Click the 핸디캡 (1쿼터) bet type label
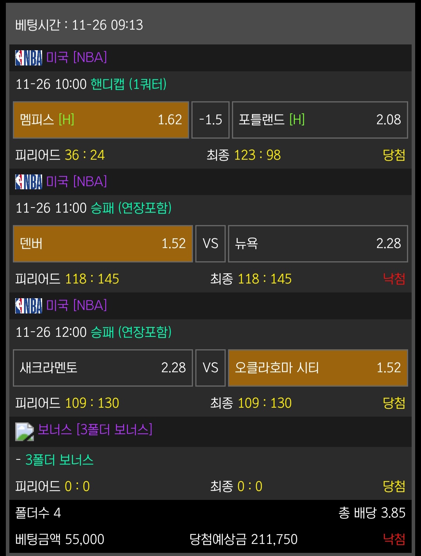Viewport: 421px width, 556px height. tap(129, 84)
